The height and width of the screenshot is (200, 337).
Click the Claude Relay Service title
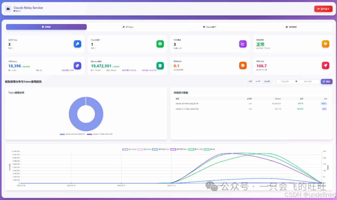[28, 8]
